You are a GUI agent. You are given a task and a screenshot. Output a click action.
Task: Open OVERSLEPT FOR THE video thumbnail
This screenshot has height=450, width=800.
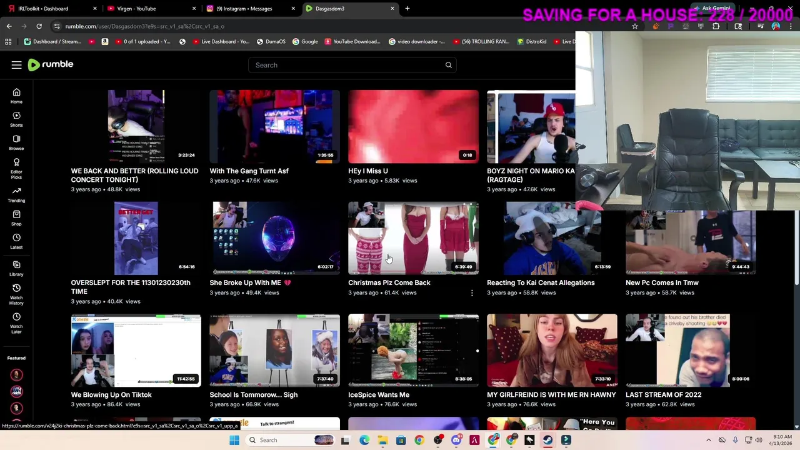tap(136, 238)
